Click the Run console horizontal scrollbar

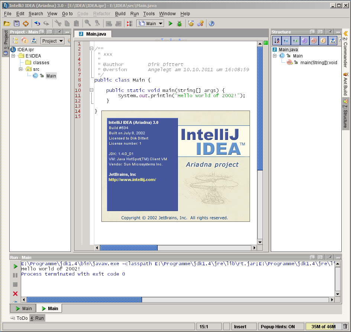[x=84, y=300]
